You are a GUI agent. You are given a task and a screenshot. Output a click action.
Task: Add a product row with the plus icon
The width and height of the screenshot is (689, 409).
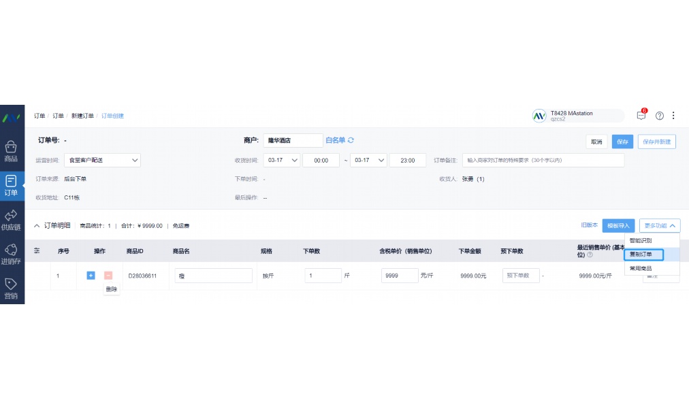click(x=91, y=276)
